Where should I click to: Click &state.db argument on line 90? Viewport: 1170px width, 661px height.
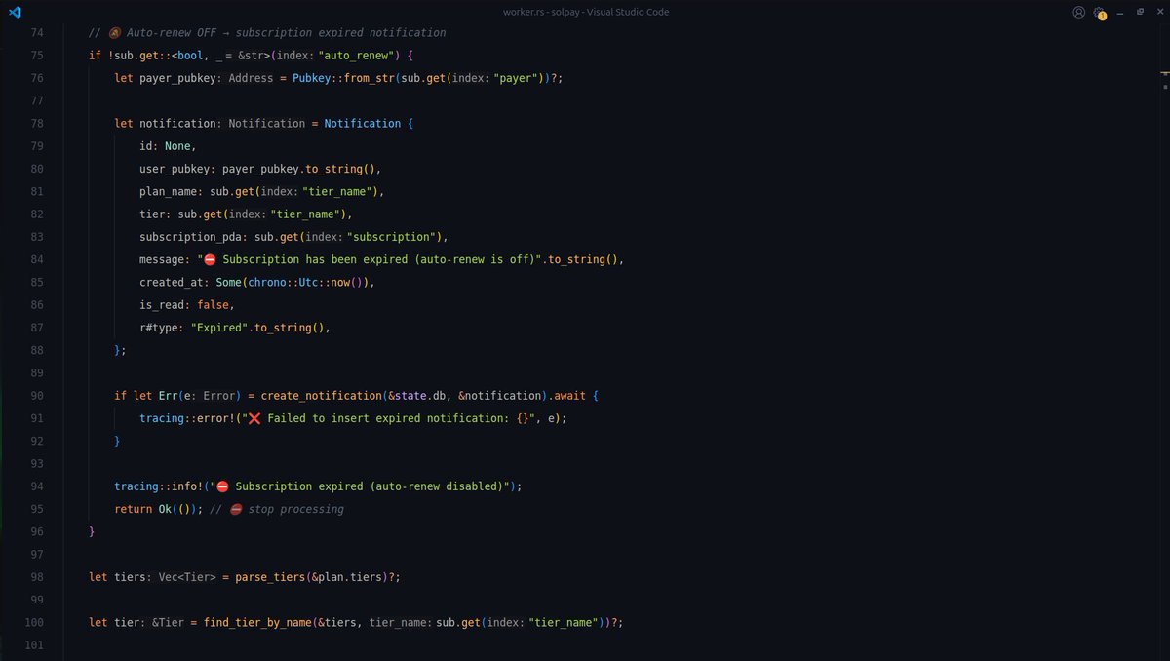(418, 396)
